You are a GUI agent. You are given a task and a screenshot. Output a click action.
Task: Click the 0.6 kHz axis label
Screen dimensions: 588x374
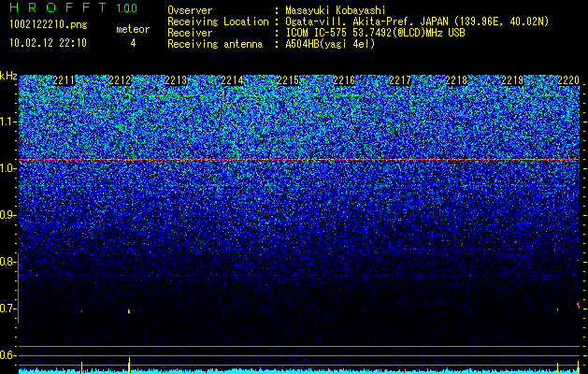(7, 355)
